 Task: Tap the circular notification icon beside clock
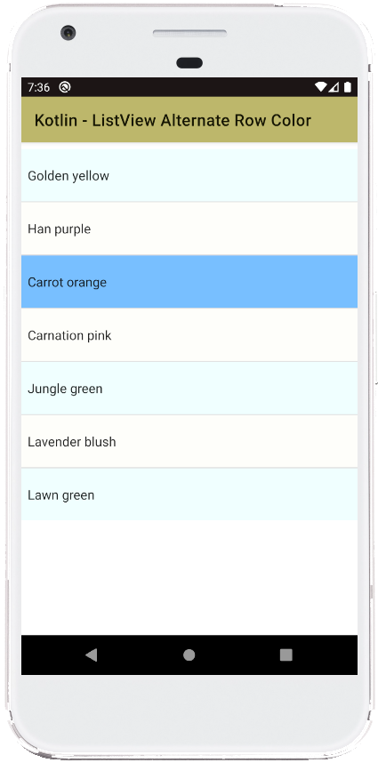pos(65,87)
